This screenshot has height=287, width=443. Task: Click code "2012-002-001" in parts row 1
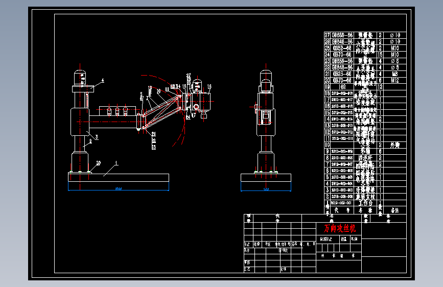(x=341, y=203)
